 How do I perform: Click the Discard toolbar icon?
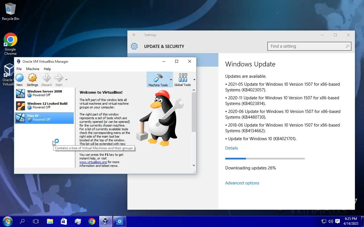pos(46,78)
